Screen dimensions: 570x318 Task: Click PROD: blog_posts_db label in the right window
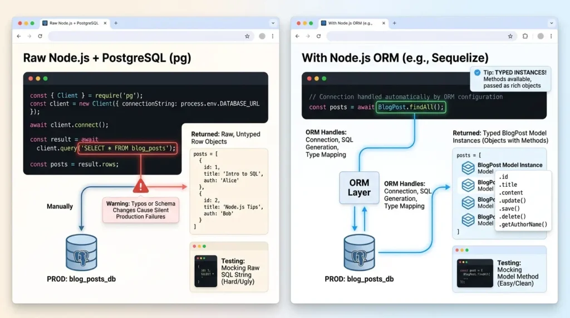pyautogui.click(x=359, y=279)
